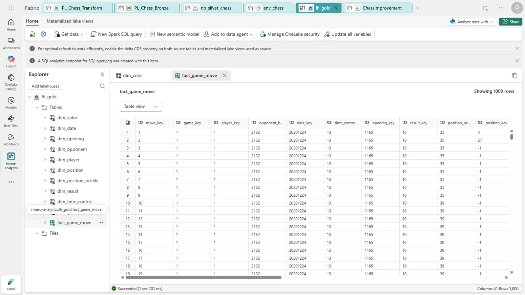Select rmarq-analytics workspace in sidebar
525x295 pixels.
[11, 161]
